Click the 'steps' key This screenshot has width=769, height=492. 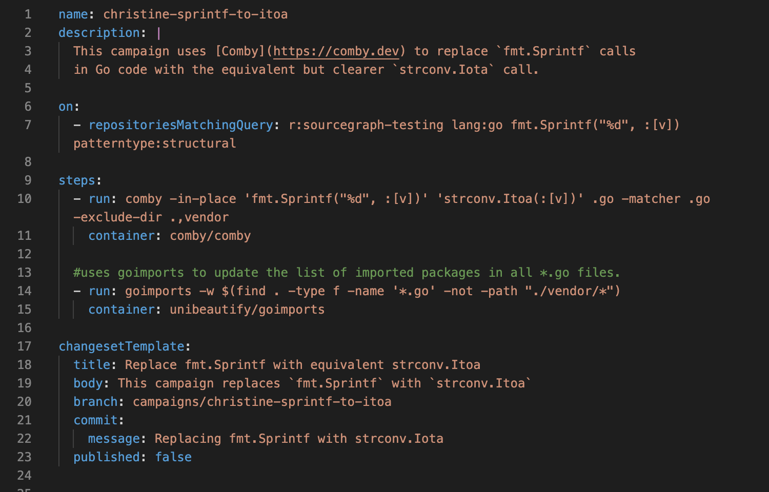point(77,180)
